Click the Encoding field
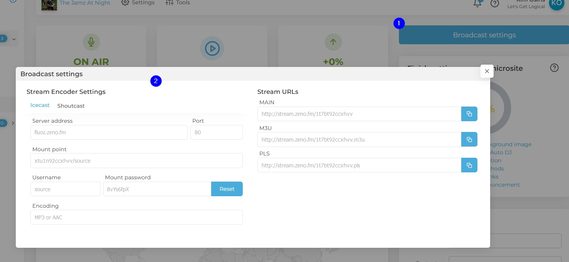This screenshot has width=569, height=262. tap(137, 217)
